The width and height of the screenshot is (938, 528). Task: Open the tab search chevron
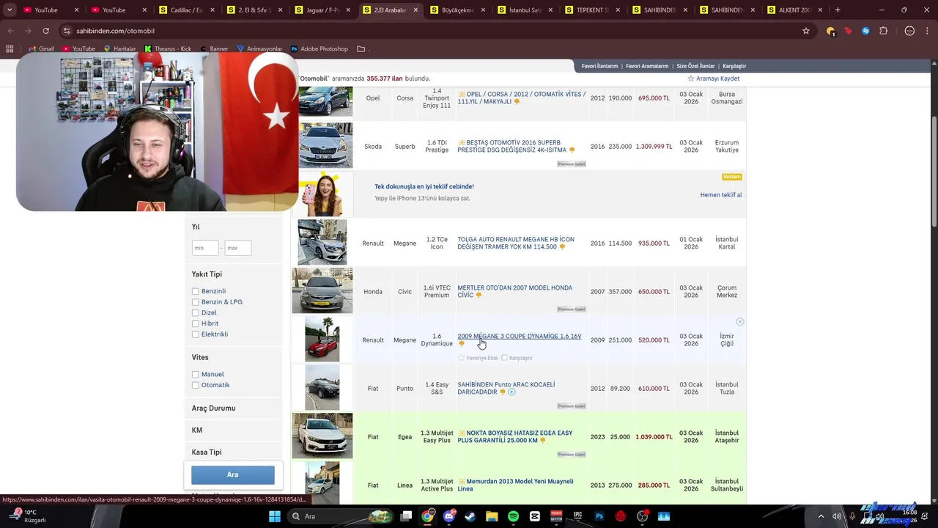click(x=9, y=10)
